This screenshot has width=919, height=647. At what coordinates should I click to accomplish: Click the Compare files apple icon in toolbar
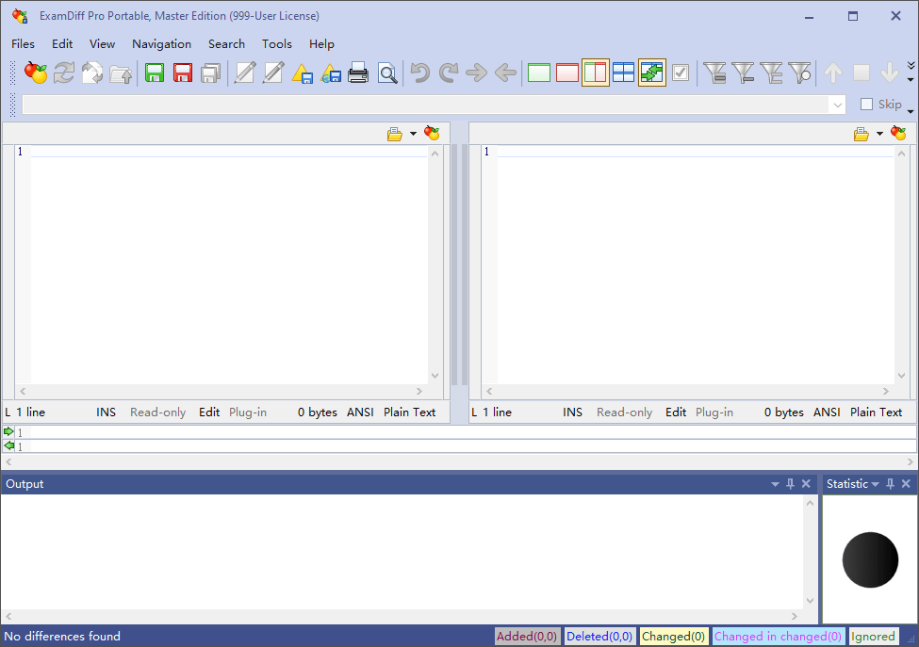(36, 73)
